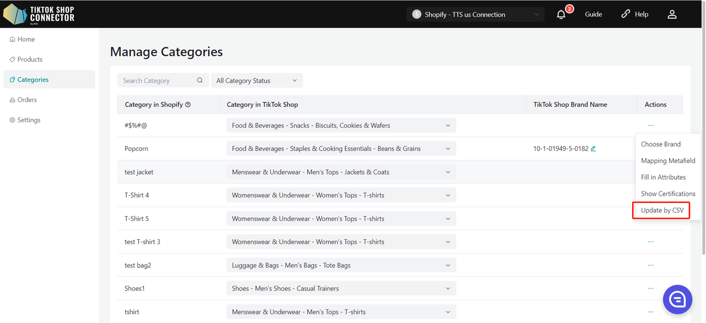
Task: Click into the Search Category field
Action: pos(157,80)
